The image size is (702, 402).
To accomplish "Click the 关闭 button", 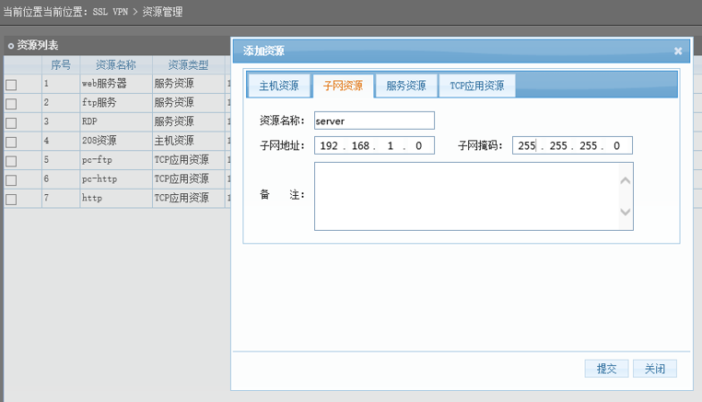I will [655, 368].
